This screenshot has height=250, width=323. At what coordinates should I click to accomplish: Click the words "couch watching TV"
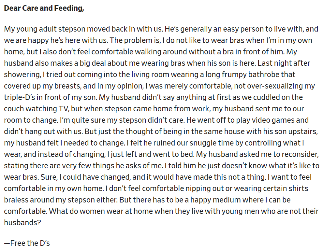[36, 109]
